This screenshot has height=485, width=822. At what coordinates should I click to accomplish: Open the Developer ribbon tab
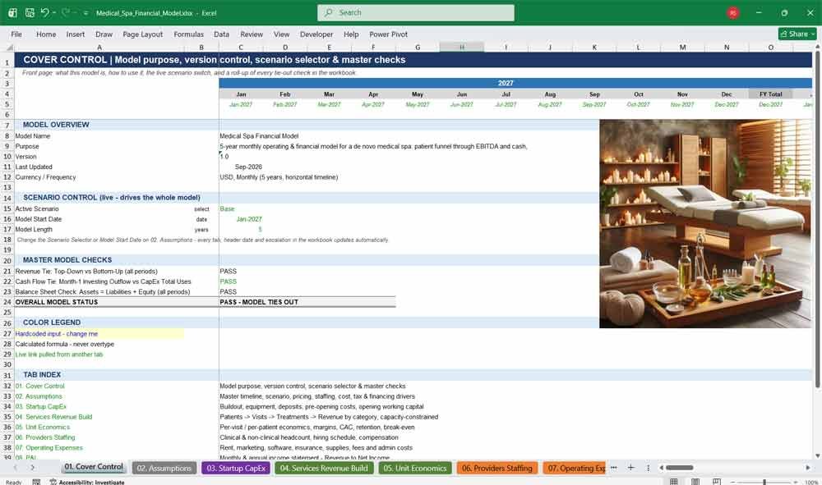tap(316, 34)
